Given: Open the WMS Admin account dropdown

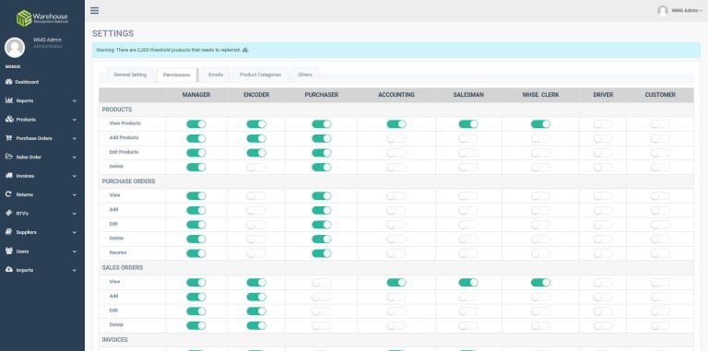Looking at the screenshot, I should coord(687,10).
